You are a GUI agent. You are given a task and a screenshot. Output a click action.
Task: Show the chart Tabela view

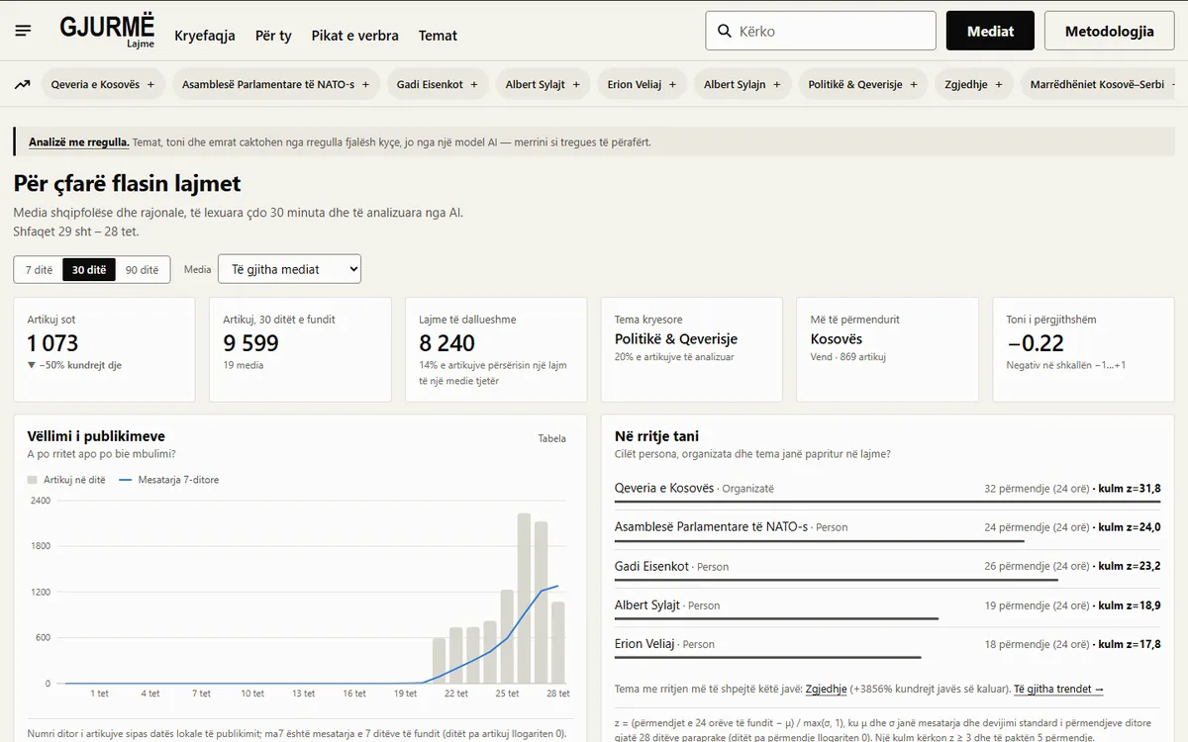[552, 438]
